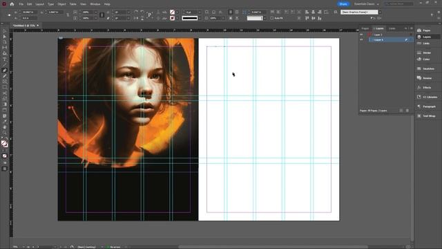The image size is (442, 249).
Task: Select the Eyedropper tool
Action: pos(5,122)
